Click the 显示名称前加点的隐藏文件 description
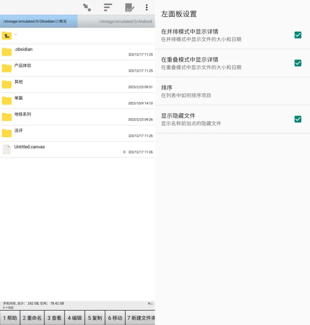Image resolution: width=310 pixels, height=325 pixels. click(191, 123)
